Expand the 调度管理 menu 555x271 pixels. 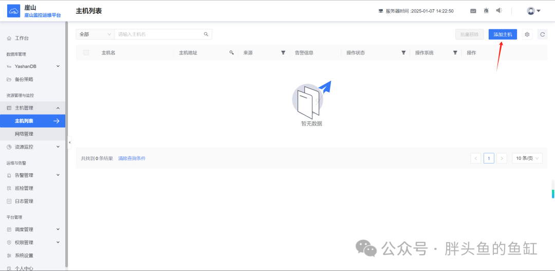pyautogui.click(x=32, y=229)
